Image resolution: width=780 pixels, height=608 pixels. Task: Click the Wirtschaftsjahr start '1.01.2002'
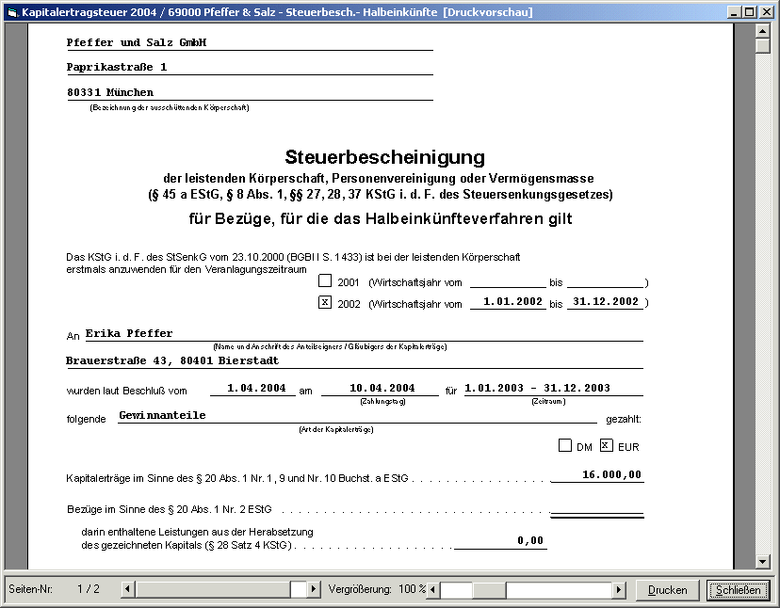coord(512,302)
